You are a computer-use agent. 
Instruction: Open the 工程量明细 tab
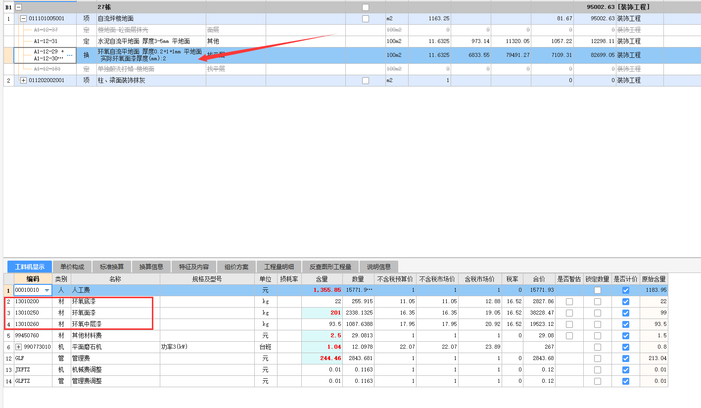[x=279, y=267]
